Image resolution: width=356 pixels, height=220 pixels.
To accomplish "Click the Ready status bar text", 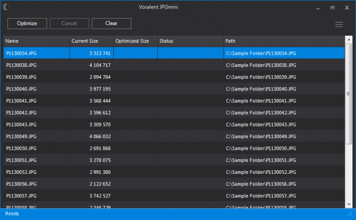I will click(12, 213).
